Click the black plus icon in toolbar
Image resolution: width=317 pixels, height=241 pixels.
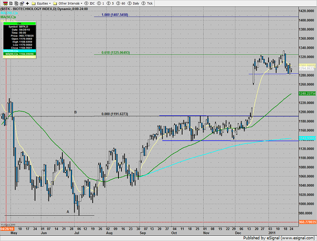click(x=27, y=3)
